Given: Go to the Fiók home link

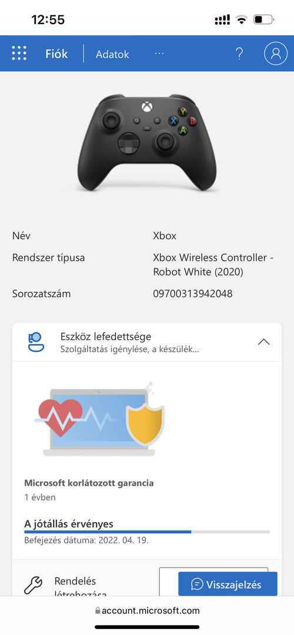Looking at the screenshot, I should (x=56, y=54).
